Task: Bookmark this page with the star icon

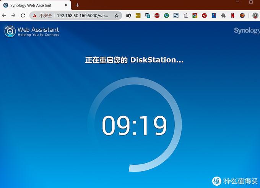Action: (x=117, y=16)
